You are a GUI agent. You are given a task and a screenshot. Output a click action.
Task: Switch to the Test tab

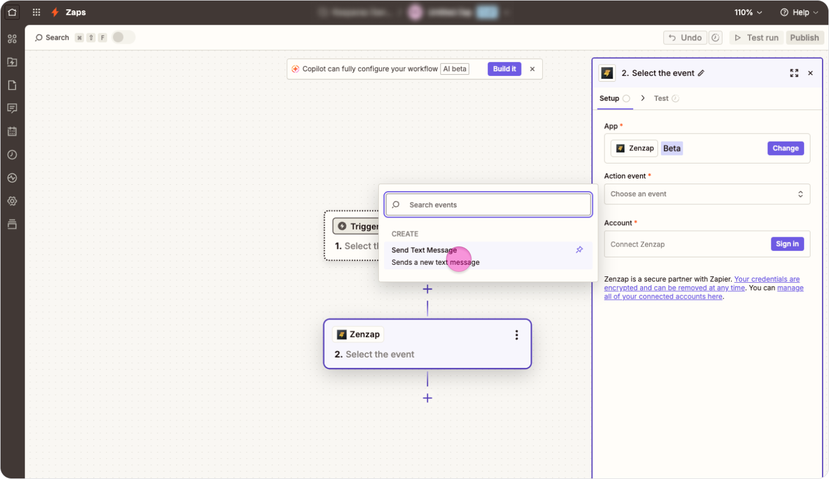click(x=661, y=98)
